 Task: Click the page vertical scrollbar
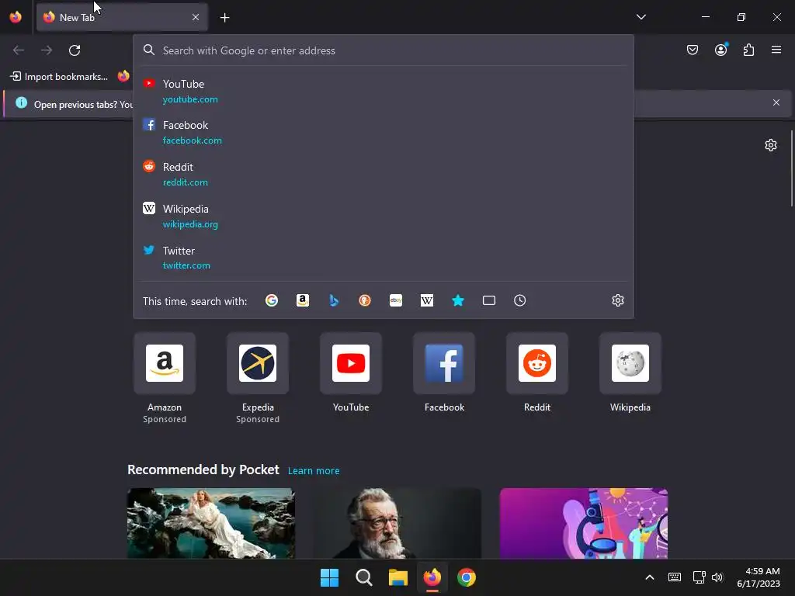pos(792,168)
